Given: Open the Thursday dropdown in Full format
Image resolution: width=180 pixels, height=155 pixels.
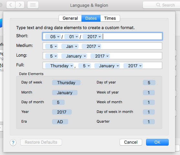Looking at the screenshot, I should pyautogui.click(x=59, y=66).
